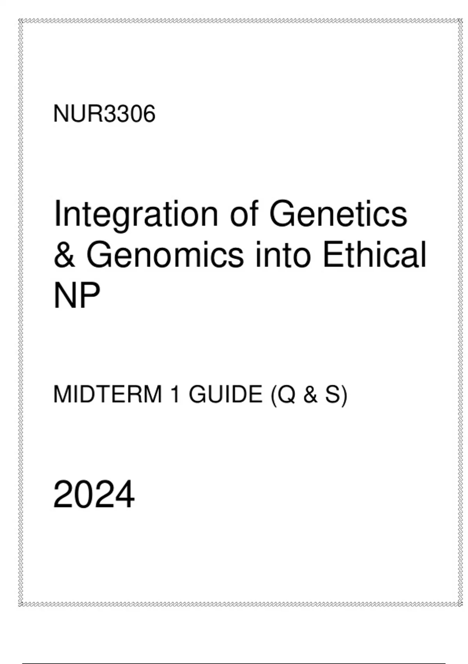Image resolution: width=468 pixels, height=664 pixels.
Task: Click the word "Genomics" in the title
Action: pos(165,255)
